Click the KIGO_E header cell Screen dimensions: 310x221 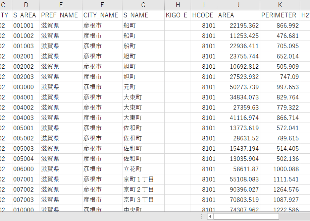(x=178, y=15)
